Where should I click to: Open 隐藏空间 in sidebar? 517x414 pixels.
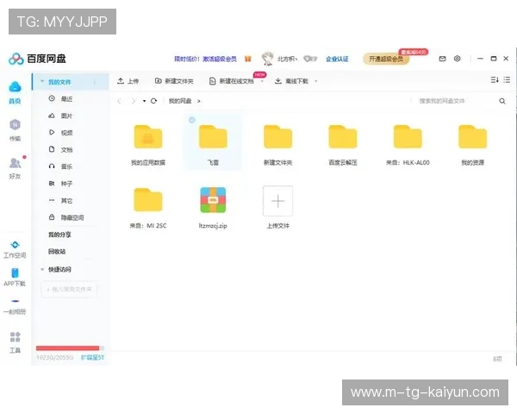(x=71, y=217)
